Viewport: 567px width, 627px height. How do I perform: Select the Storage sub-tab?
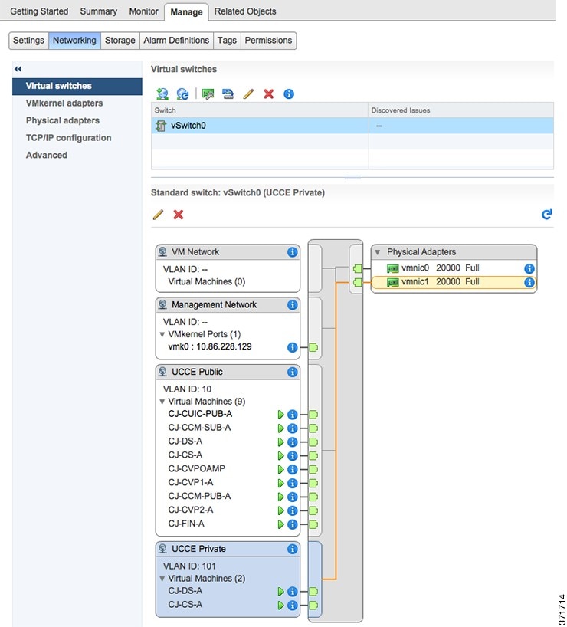tap(120, 41)
